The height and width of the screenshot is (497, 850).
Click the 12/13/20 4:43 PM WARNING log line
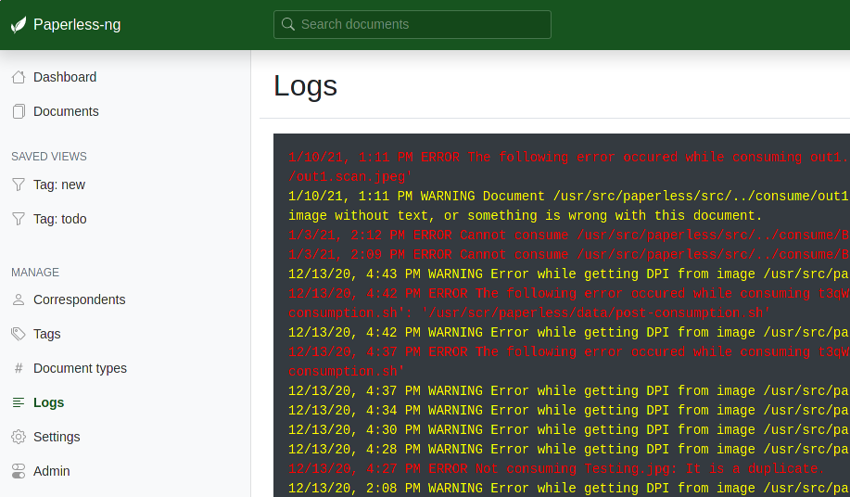pyautogui.click(x=568, y=274)
